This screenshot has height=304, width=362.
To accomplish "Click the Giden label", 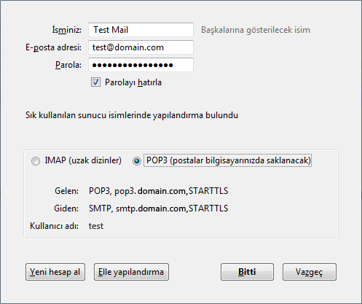I will 66,208.
